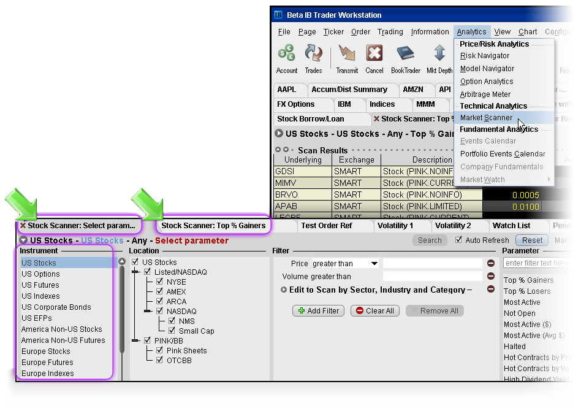Click the Price value input field

(433, 263)
